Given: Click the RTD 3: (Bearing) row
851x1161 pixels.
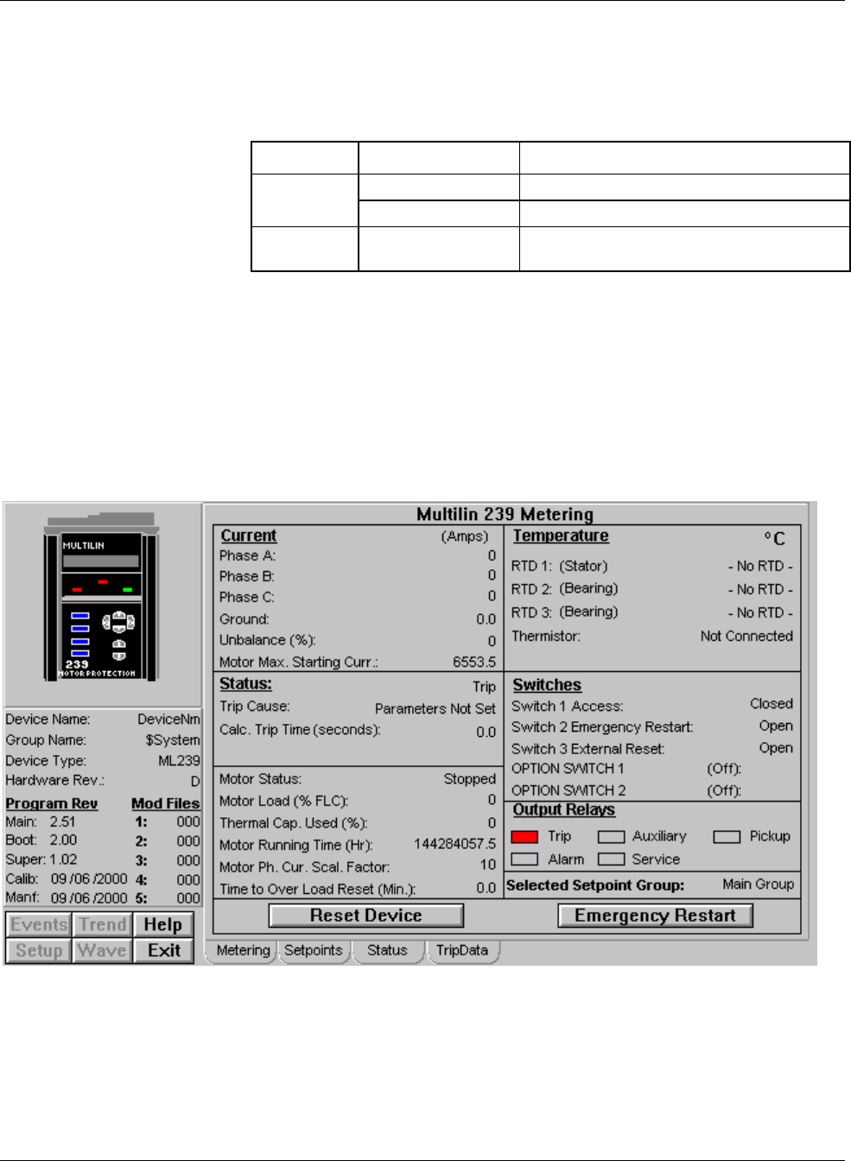Looking at the screenshot, I should 652,612.
